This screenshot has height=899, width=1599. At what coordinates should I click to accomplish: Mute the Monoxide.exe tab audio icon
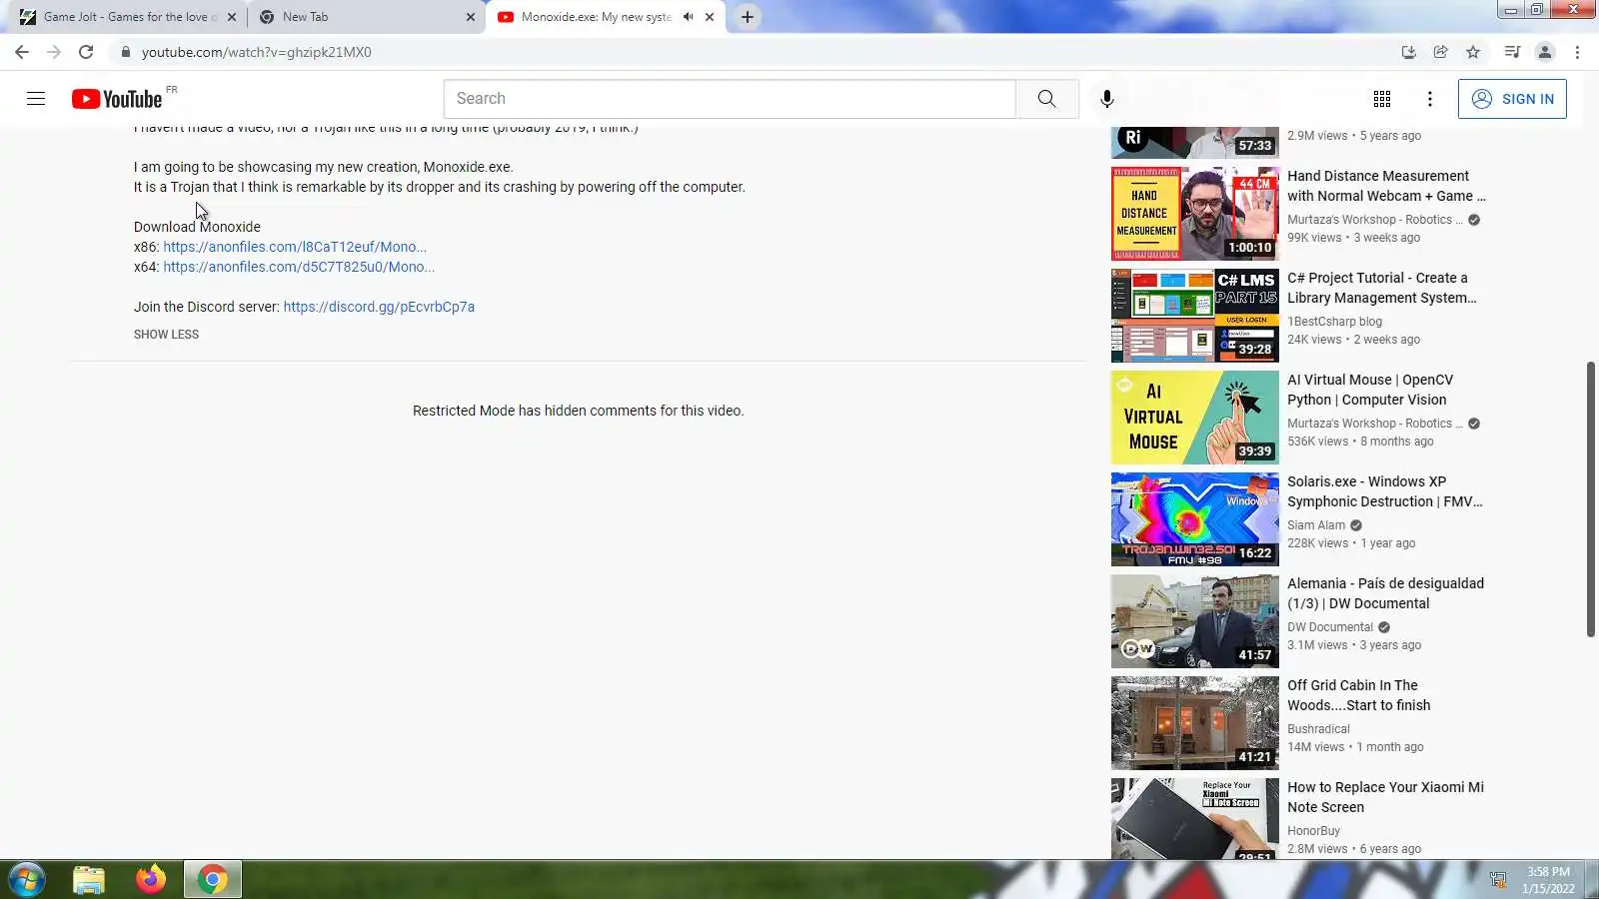688,17
